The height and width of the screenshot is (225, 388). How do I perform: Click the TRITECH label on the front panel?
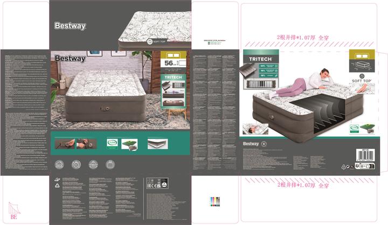[173, 77]
